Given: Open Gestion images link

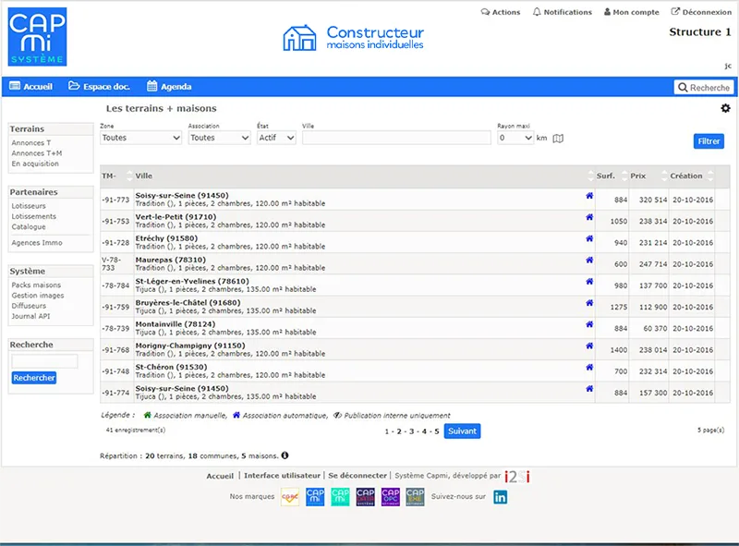Looking at the screenshot, I should 38,296.
